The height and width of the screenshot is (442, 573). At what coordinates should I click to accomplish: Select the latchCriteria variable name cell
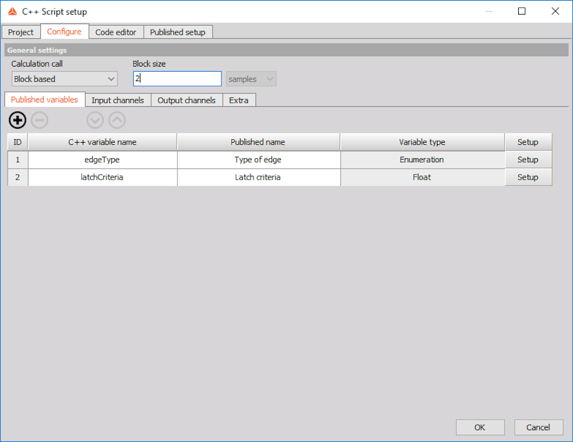[x=102, y=177]
